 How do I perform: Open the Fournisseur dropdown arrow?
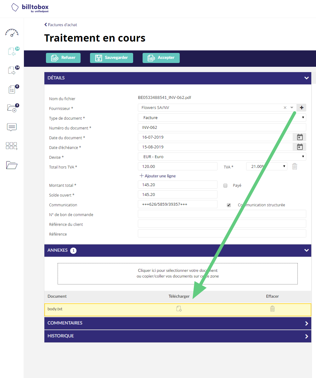pyautogui.click(x=292, y=108)
